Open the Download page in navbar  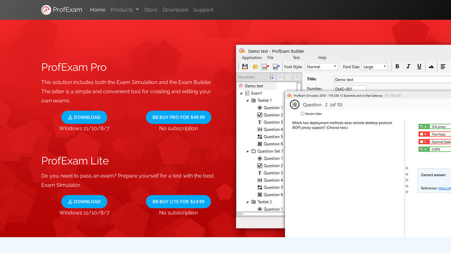[x=175, y=10]
